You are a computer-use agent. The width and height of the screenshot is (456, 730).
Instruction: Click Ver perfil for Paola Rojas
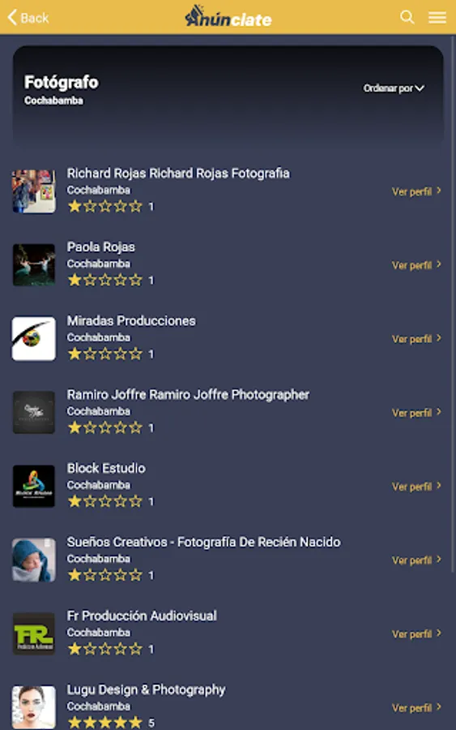click(416, 265)
